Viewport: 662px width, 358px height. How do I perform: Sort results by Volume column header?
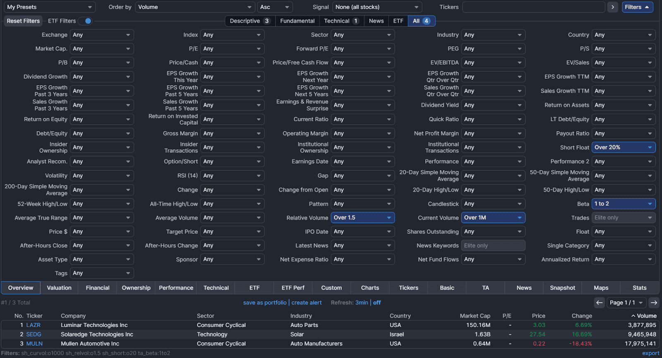[x=644, y=316]
